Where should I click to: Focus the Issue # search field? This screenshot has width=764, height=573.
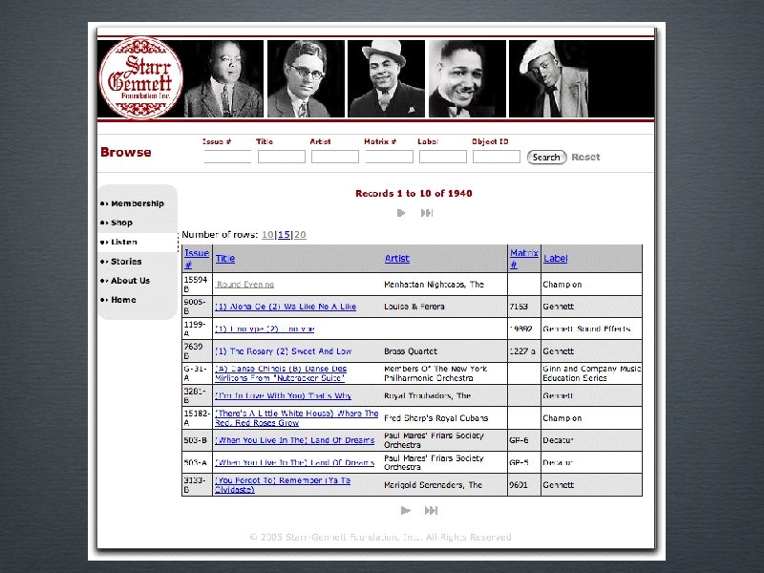[227, 157]
